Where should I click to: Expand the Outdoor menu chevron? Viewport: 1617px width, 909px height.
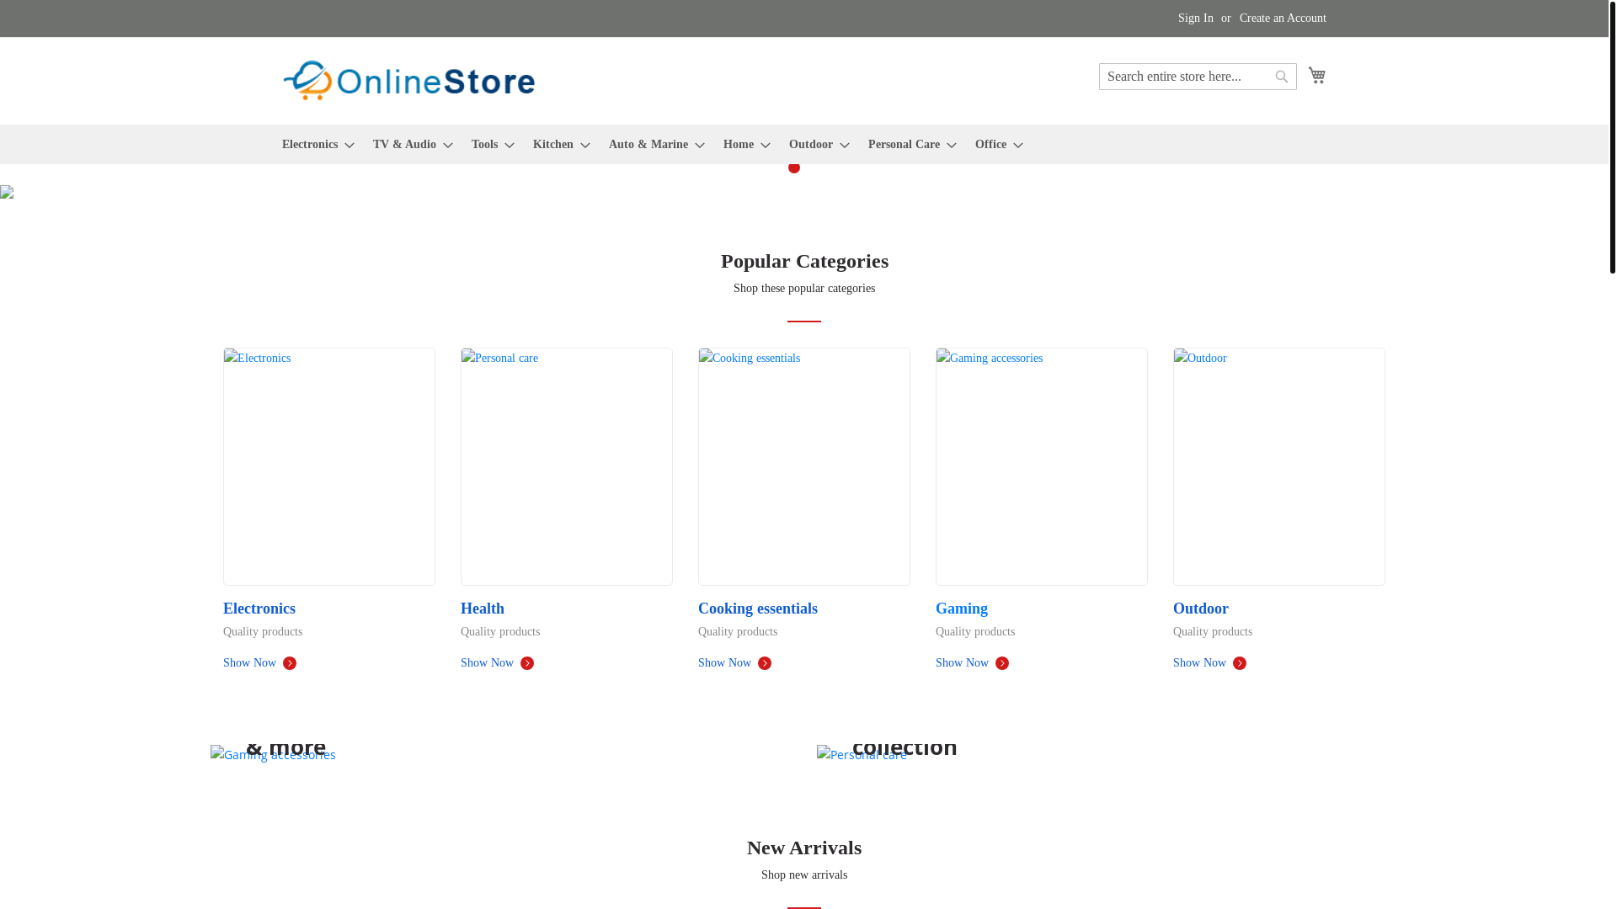(845, 146)
